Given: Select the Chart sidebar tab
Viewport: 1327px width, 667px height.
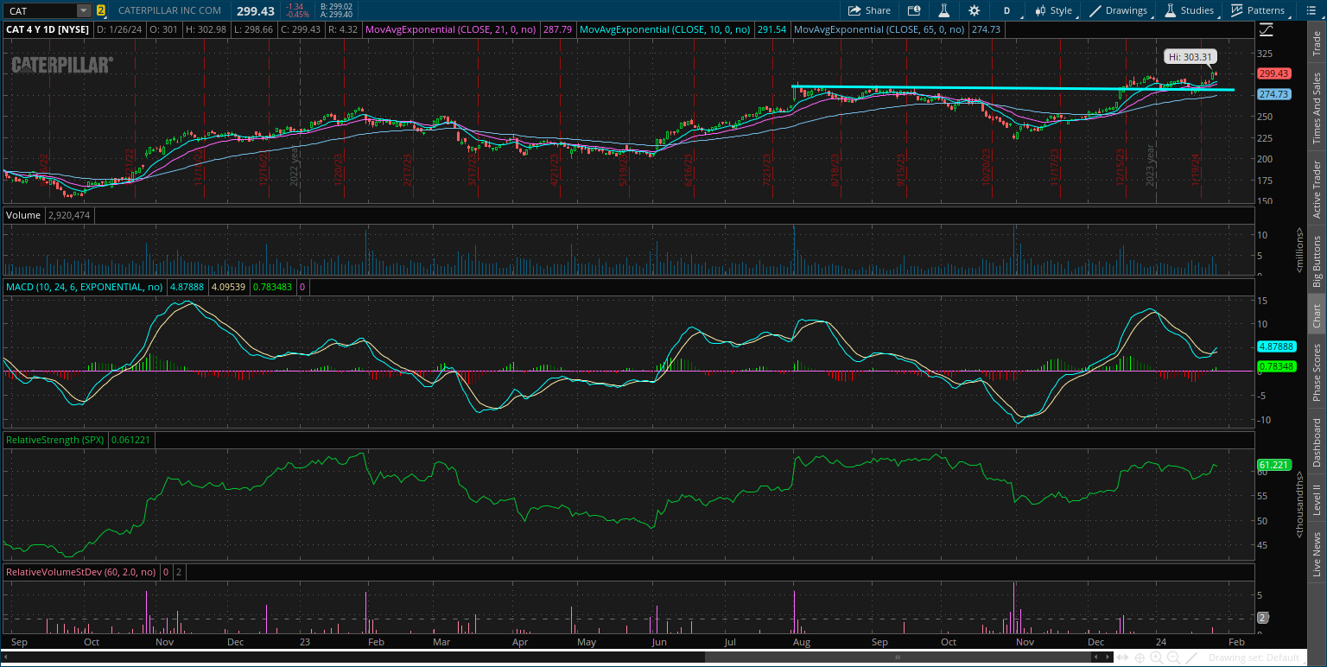Looking at the screenshot, I should pyautogui.click(x=1317, y=316).
